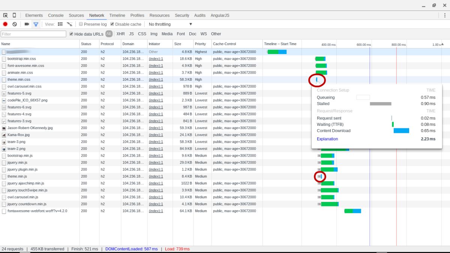Screen dimensions: 450x253
Task: Filter requests by Other
Action: (x=216, y=34)
